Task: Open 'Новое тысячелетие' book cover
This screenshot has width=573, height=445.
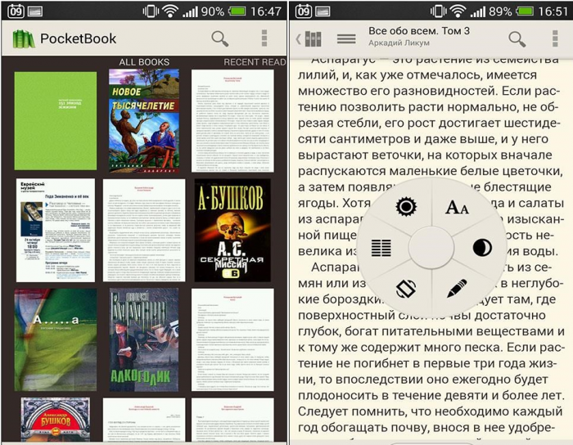Action: tap(144, 119)
